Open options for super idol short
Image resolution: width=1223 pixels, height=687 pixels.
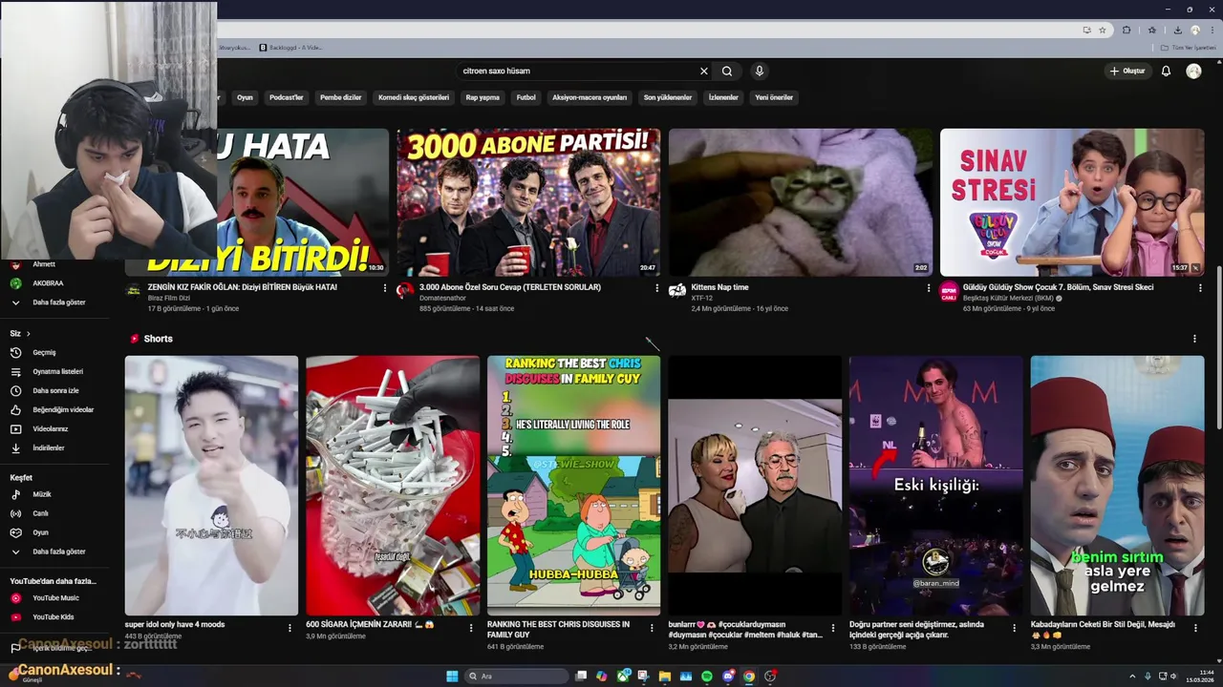tap(290, 628)
